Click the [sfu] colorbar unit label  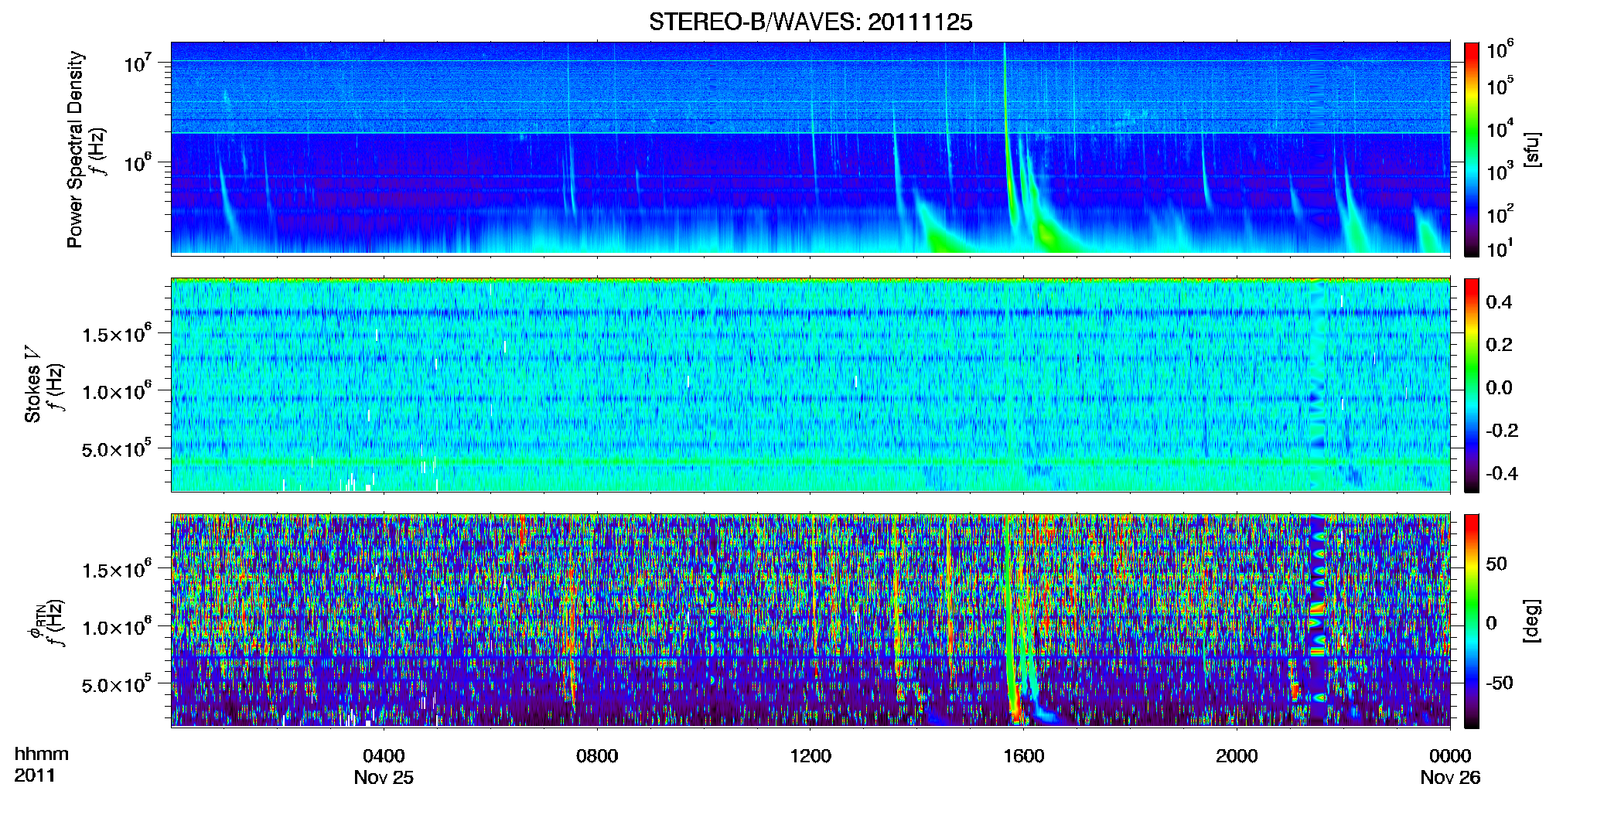pyautogui.click(x=1531, y=149)
